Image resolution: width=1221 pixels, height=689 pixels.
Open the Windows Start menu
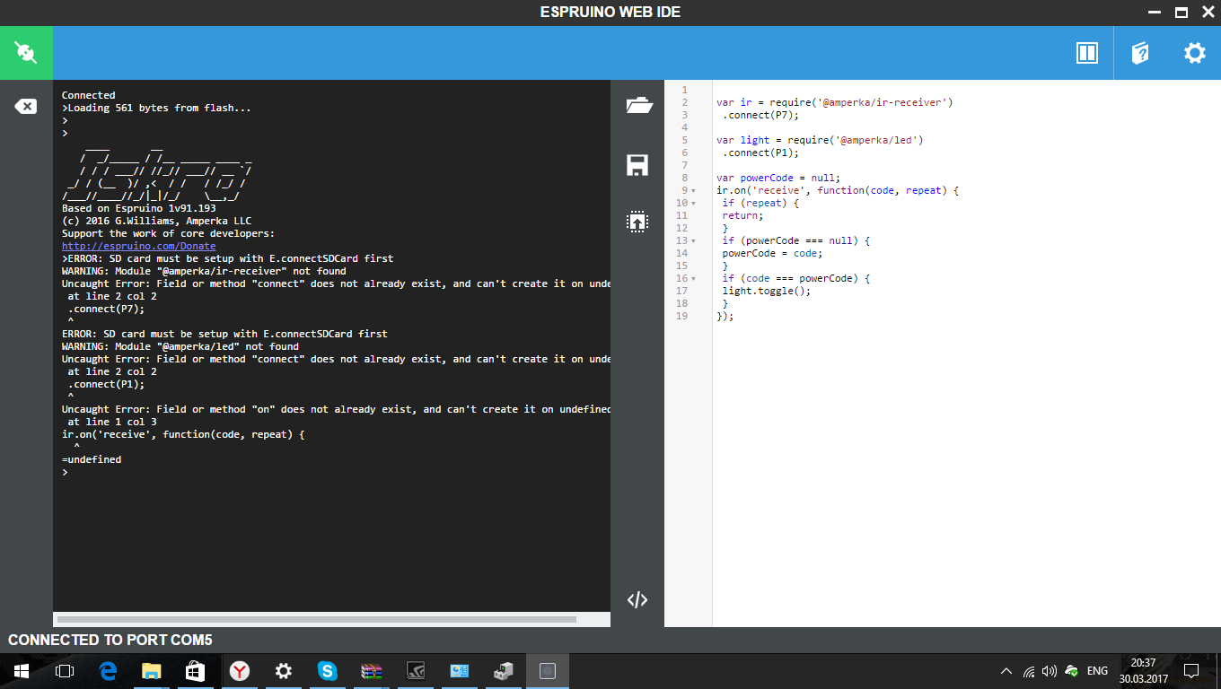click(21, 671)
